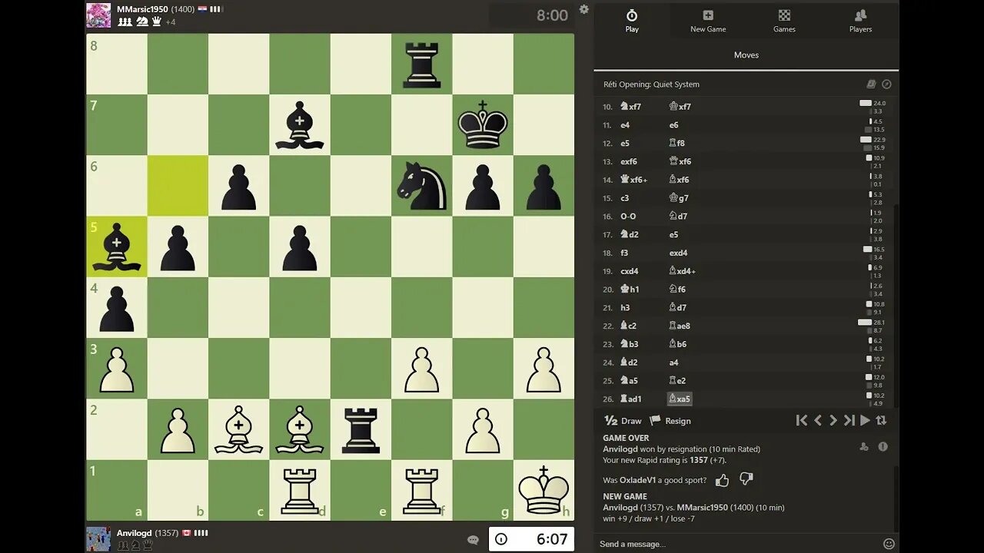Screen dimensions: 984x553
Task: Click black king on g7
Action: 483,124
